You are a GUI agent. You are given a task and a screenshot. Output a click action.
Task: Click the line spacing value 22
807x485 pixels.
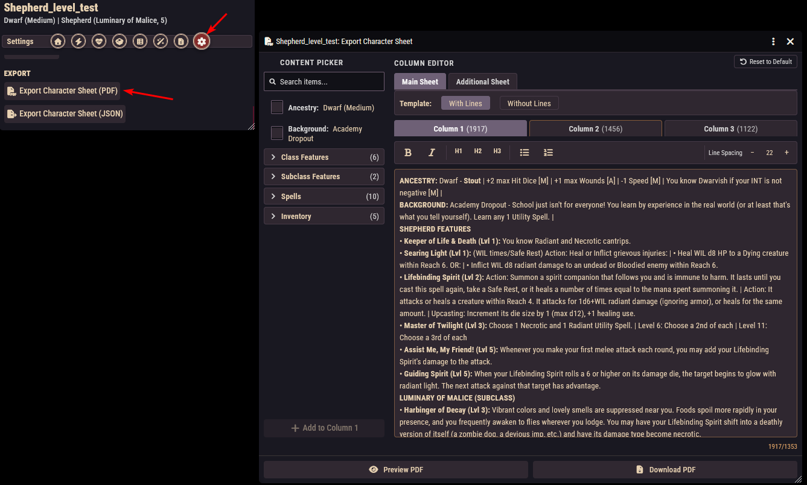coord(770,153)
